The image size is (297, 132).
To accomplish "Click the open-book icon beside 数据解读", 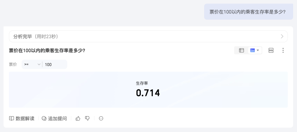I will click(x=12, y=118).
